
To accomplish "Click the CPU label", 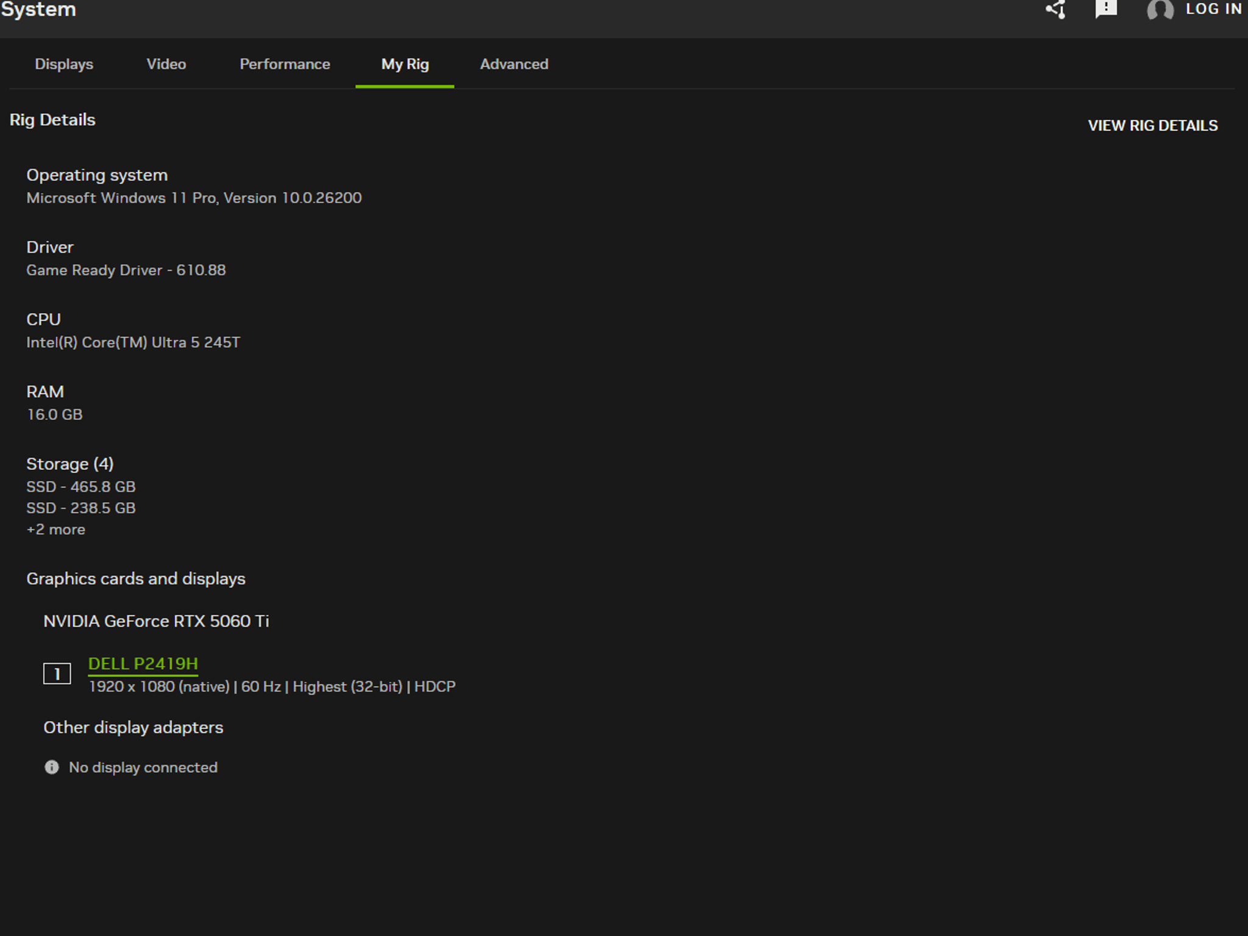I will (44, 320).
